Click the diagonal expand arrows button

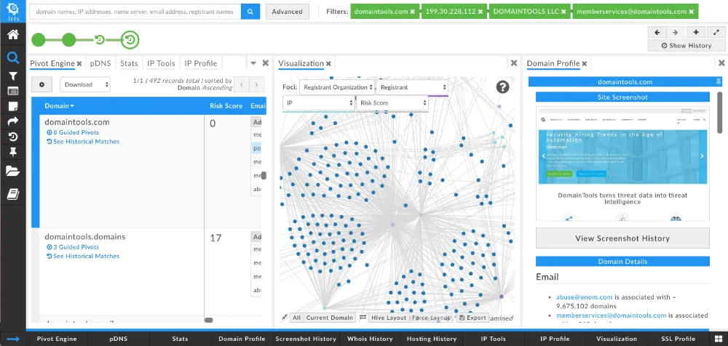click(716, 33)
